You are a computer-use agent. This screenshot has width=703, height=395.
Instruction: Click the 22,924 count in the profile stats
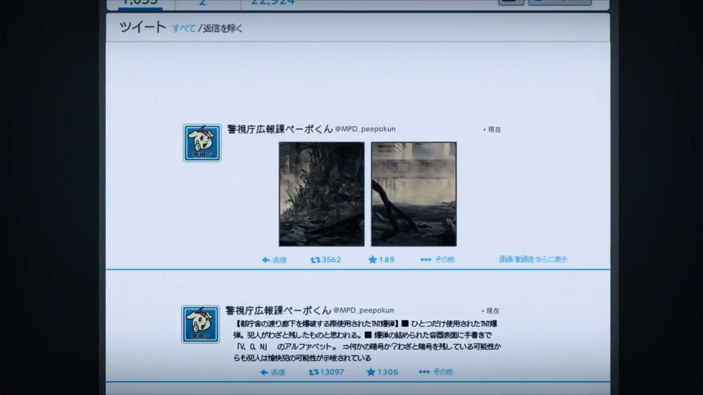click(x=273, y=2)
